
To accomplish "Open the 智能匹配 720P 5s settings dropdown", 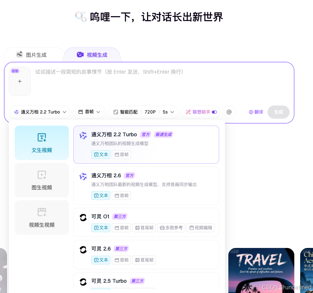I will pos(143,112).
